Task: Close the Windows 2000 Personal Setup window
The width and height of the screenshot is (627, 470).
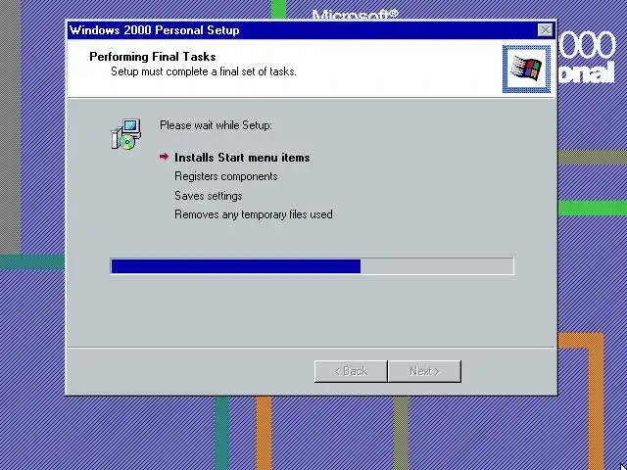Action: click(545, 30)
